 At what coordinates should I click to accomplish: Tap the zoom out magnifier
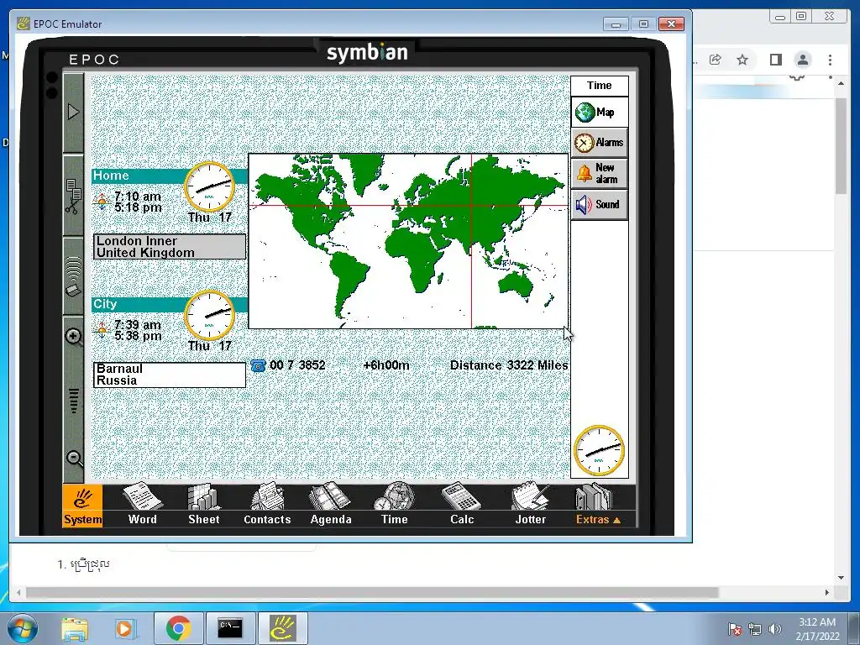click(x=74, y=458)
